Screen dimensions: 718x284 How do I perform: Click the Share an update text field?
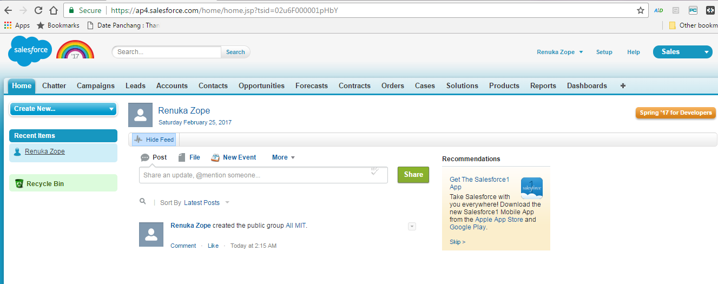263,175
